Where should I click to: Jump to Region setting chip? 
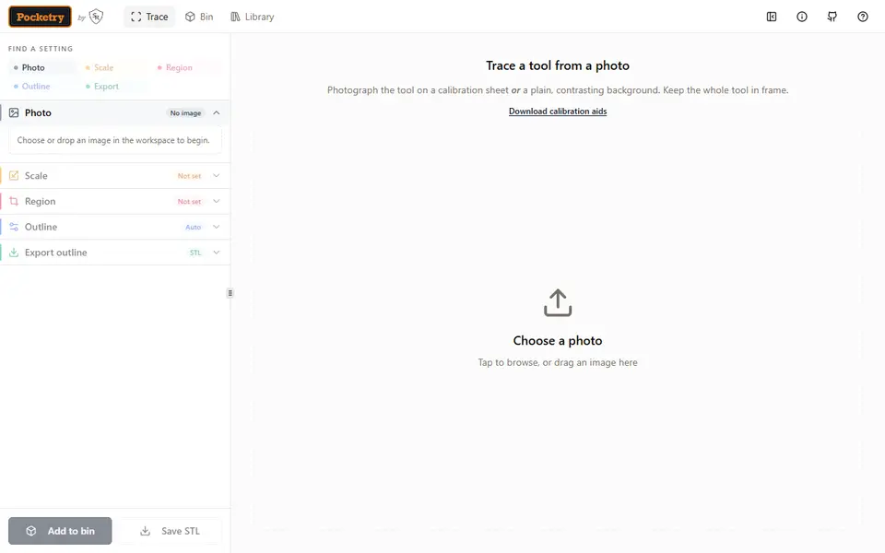186,67
